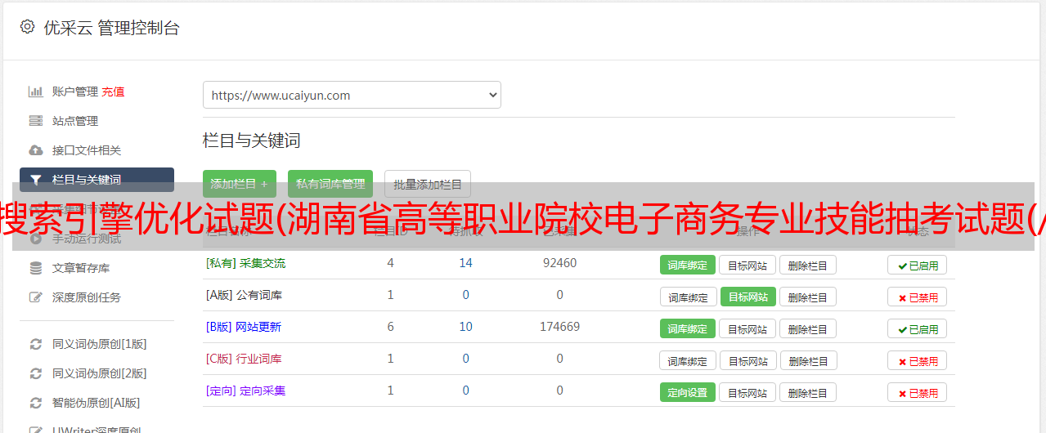The image size is (1046, 433).
Task: Click 目标网站 in the 定向采集 row
Action: [747, 392]
